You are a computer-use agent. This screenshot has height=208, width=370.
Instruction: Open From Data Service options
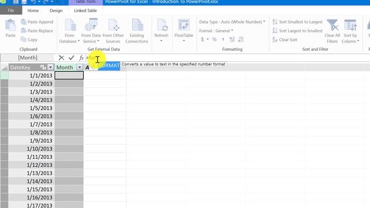tap(91, 31)
